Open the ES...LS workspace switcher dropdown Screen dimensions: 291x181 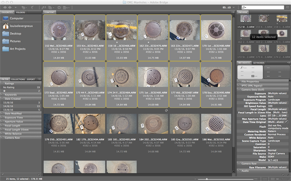click(x=229, y=7)
